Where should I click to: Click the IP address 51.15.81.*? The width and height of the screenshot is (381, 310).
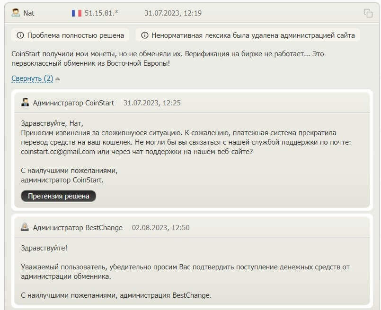[x=101, y=13]
